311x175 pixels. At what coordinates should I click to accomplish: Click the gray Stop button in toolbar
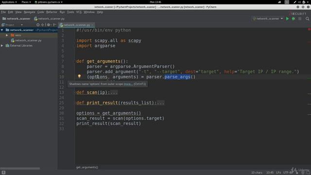pyautogui.click(x=300, y=18)
